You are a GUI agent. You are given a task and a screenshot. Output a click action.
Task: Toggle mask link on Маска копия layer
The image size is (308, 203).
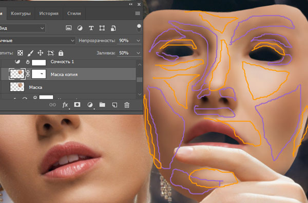pos(28,74)
